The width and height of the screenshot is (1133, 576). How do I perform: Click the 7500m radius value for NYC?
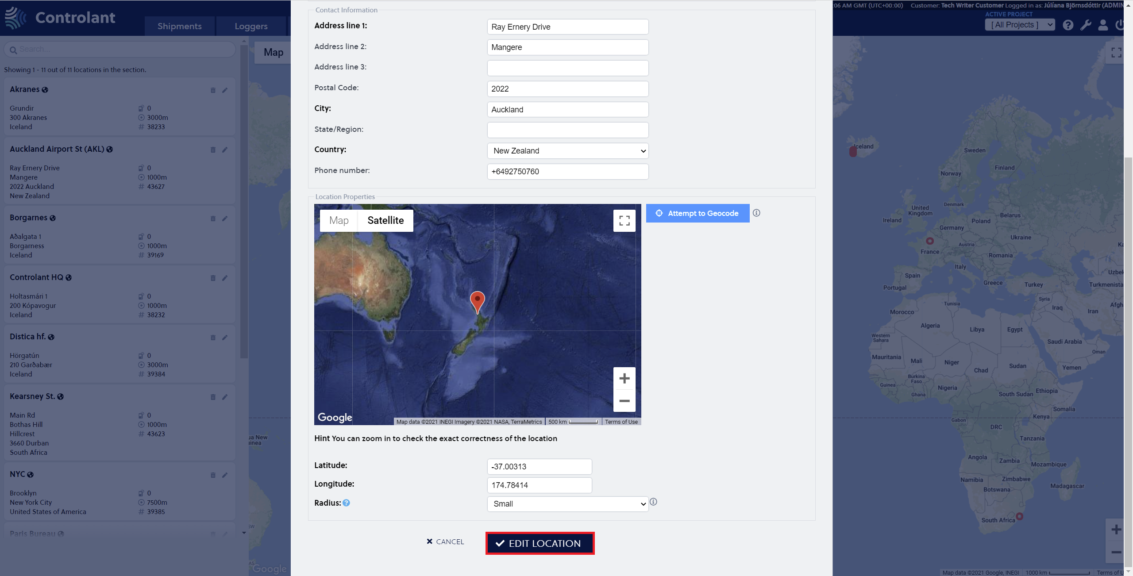(157, 503)
